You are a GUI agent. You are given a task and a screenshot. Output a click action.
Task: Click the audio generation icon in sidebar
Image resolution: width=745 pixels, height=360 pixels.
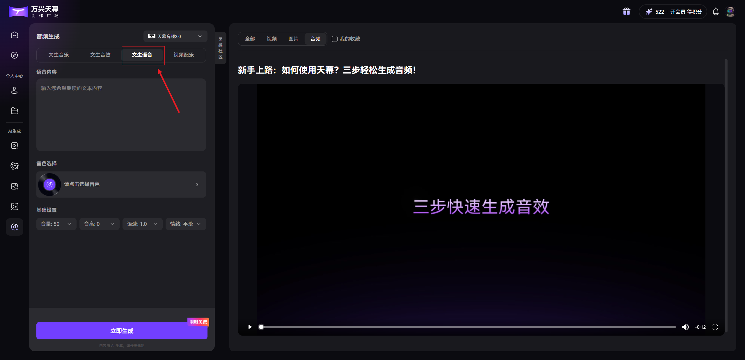14,227
